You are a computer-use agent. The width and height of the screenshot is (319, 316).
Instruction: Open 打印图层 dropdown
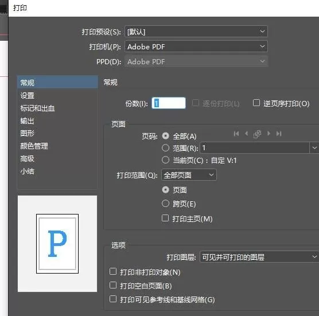[259, 257]
